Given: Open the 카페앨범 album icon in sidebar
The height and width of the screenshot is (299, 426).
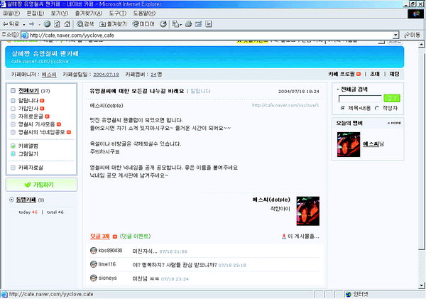Looking at the screenshot, I should pos(13,146).
